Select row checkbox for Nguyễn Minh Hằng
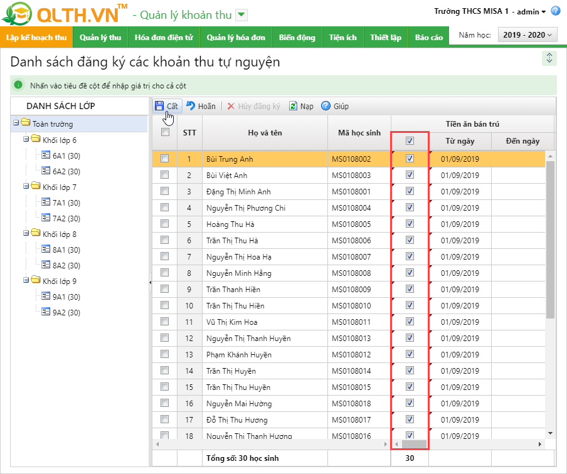Viewport: 567px width, 474px height. (x=165, y=272)
